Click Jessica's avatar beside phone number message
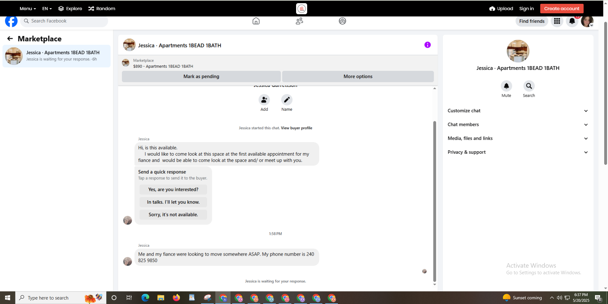608x304 pixels. 128,261
